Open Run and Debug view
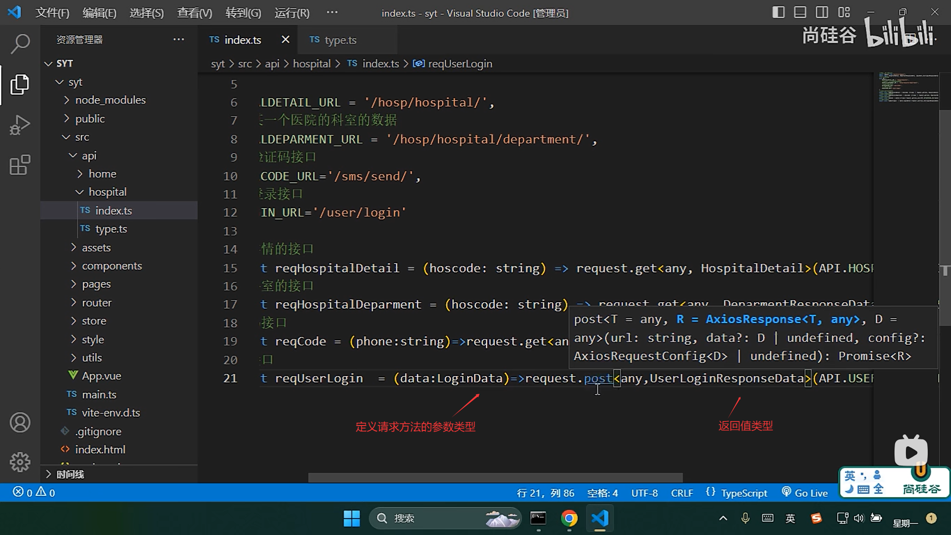 point(20,125)
